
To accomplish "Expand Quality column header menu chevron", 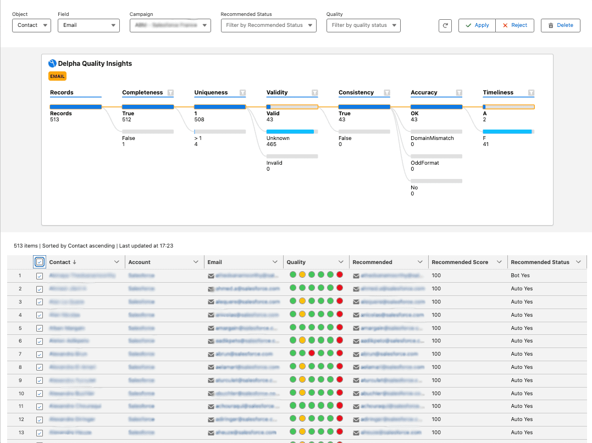I will click(341, 262).
